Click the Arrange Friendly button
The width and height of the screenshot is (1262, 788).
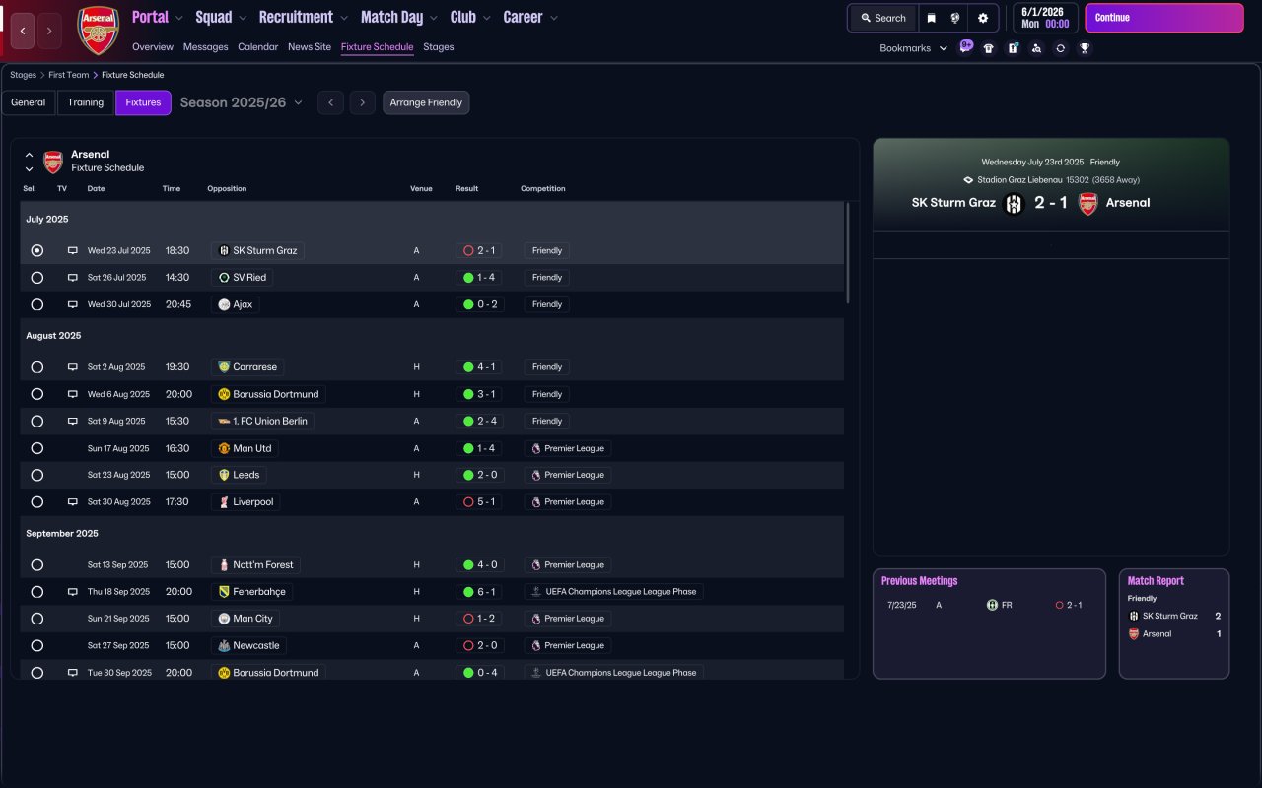click(x=426, y=102)
